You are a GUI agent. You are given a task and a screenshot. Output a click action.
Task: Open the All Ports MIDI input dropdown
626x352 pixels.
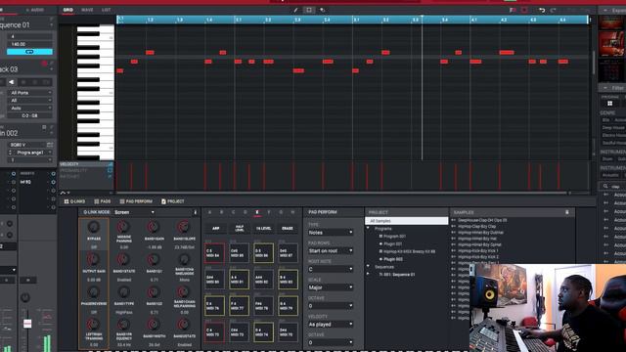30,93
